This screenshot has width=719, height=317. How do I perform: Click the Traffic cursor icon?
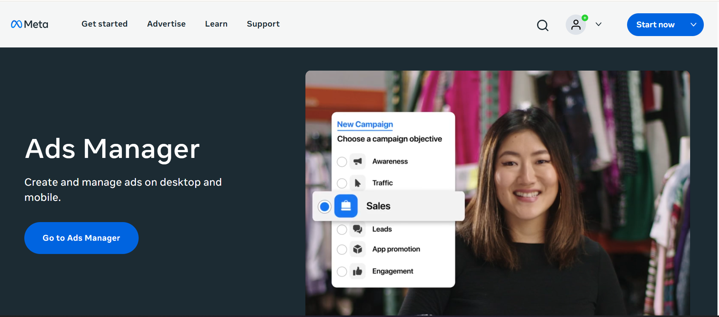tap(357, 183)
